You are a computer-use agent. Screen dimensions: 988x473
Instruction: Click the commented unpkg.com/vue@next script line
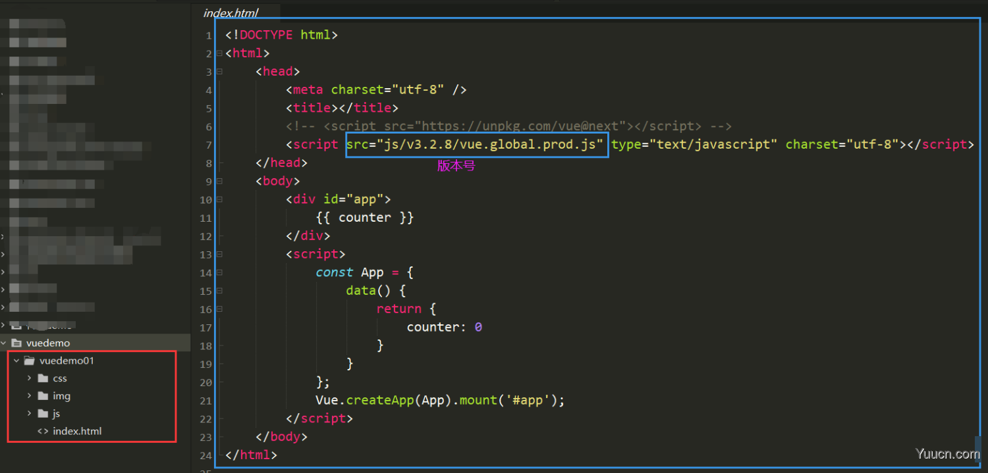tap(508, 126)
